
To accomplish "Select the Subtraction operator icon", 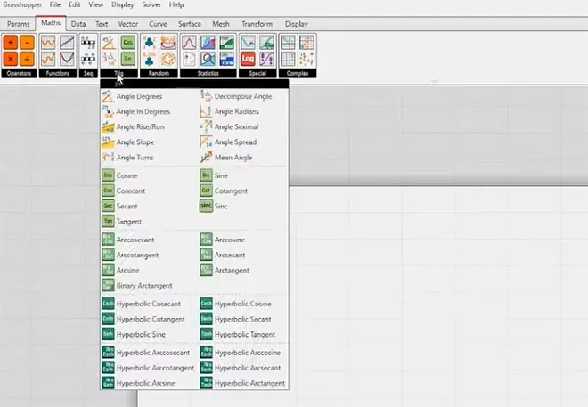I will click(x=27, y=43).
